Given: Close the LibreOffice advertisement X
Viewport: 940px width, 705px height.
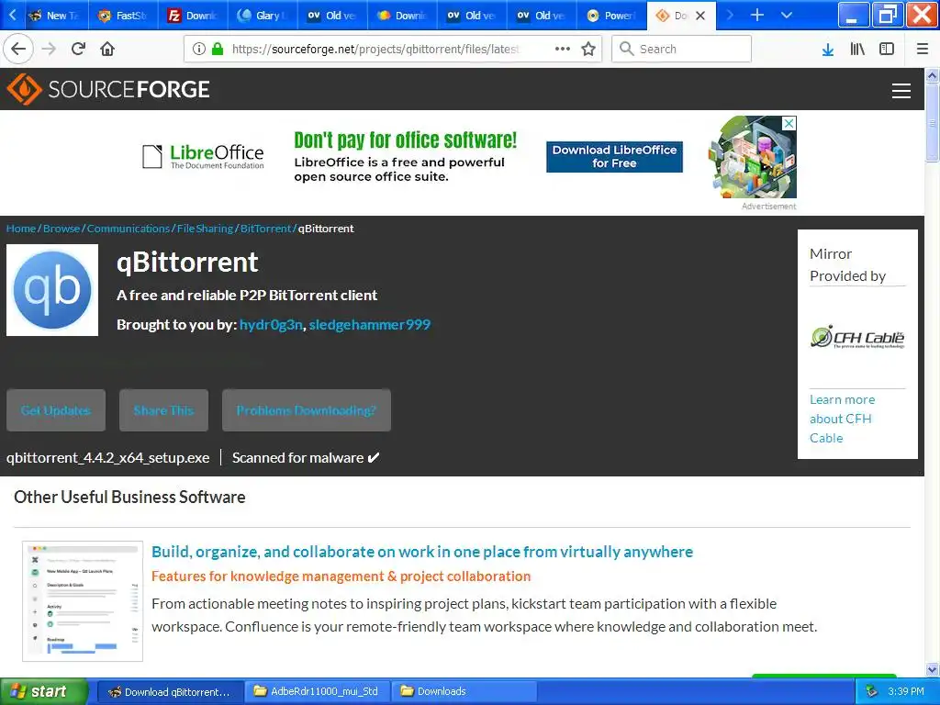Looking at the screenshot, I should [789, 124].
